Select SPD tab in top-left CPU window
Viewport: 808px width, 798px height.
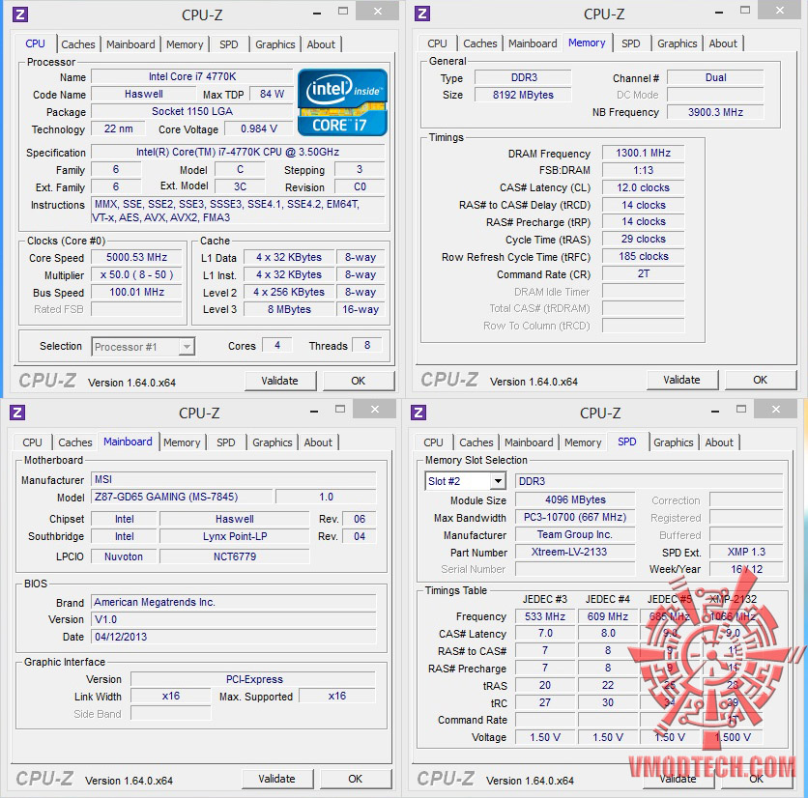[229, 44]
